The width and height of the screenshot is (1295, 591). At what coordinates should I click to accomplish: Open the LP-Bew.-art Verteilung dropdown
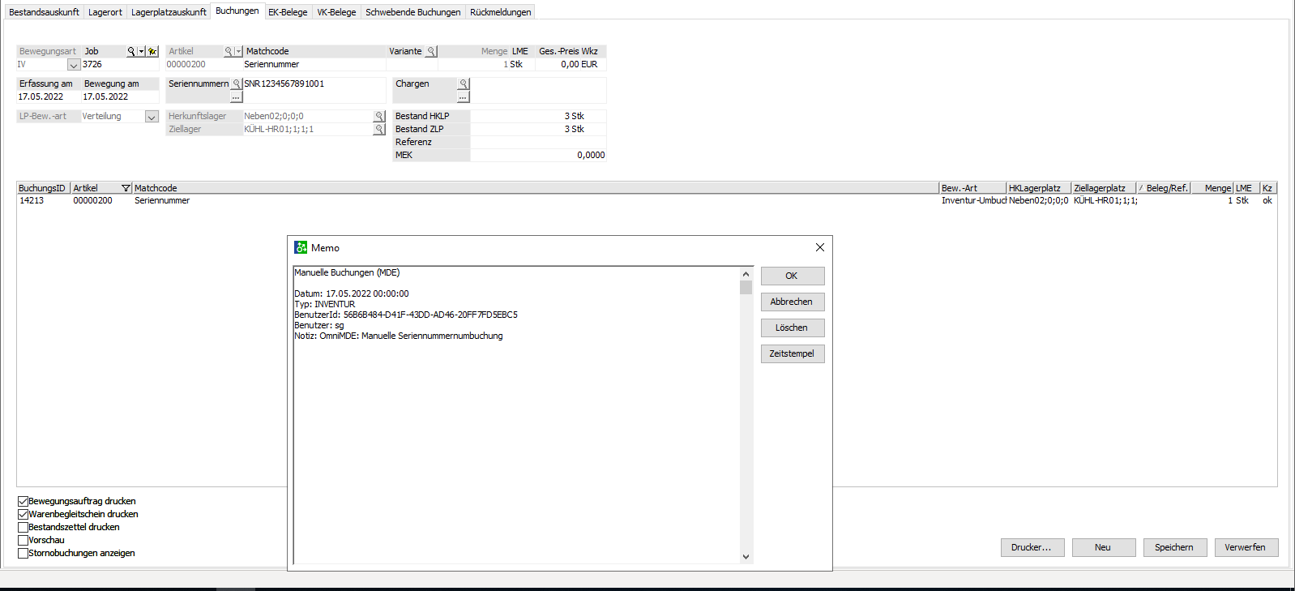coord(152,117)
